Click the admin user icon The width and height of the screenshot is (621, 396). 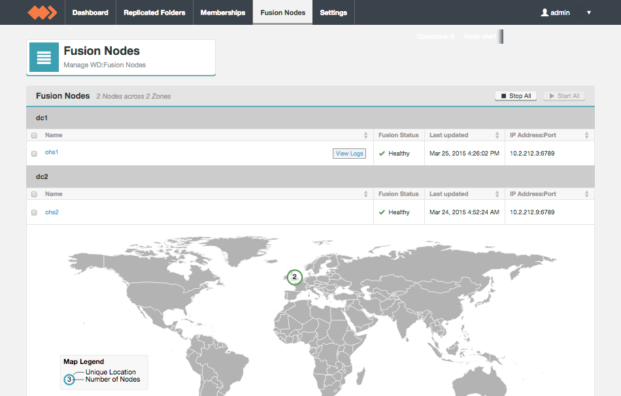coord(545,12)
